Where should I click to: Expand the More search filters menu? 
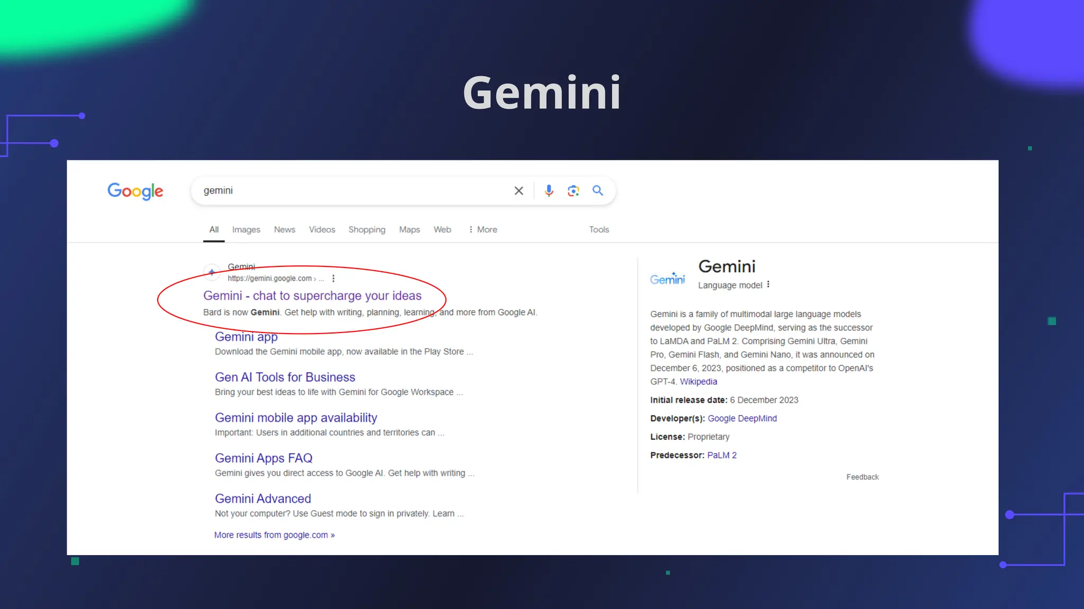pos(483,229)
